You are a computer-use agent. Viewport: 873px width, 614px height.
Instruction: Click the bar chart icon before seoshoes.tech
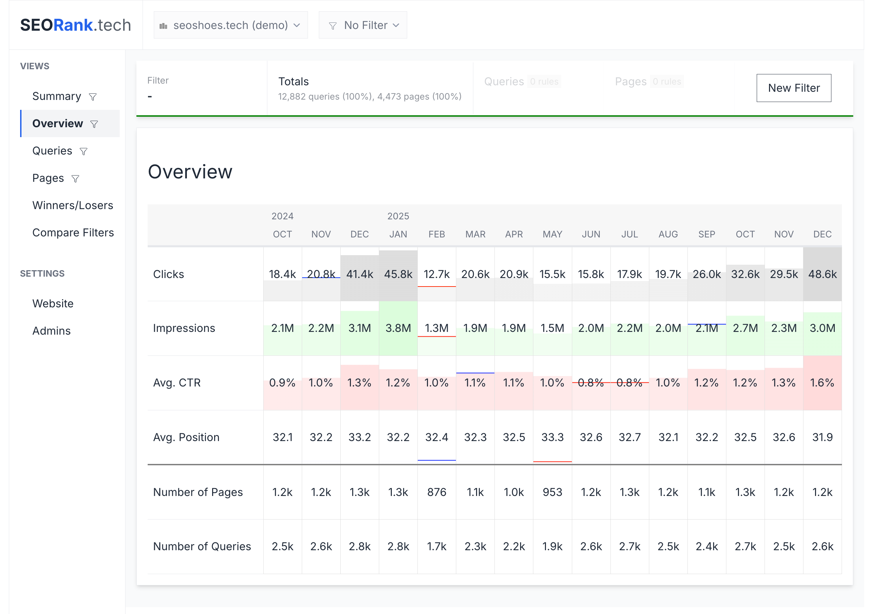coord(163,26)
